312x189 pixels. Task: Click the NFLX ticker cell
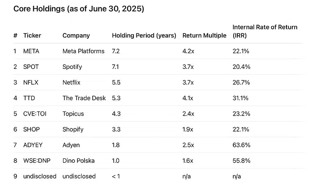click(x=31, y=83)
